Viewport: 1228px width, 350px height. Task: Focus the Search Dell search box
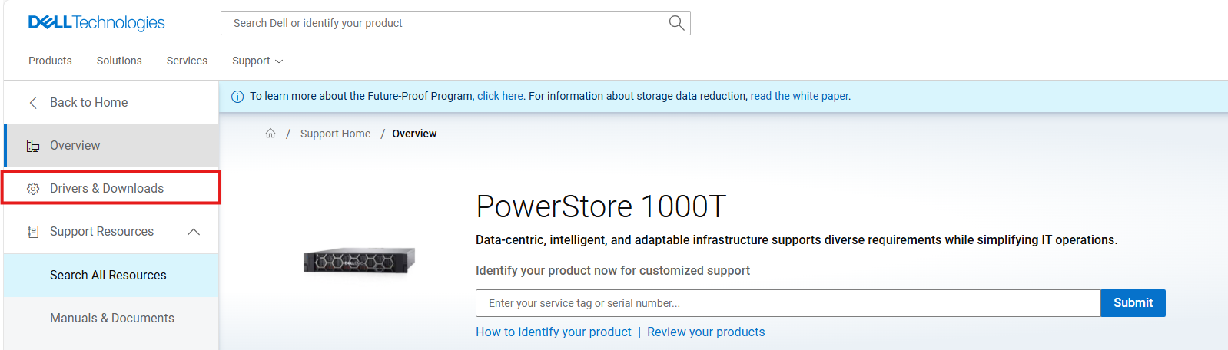[x=455, y=23]
